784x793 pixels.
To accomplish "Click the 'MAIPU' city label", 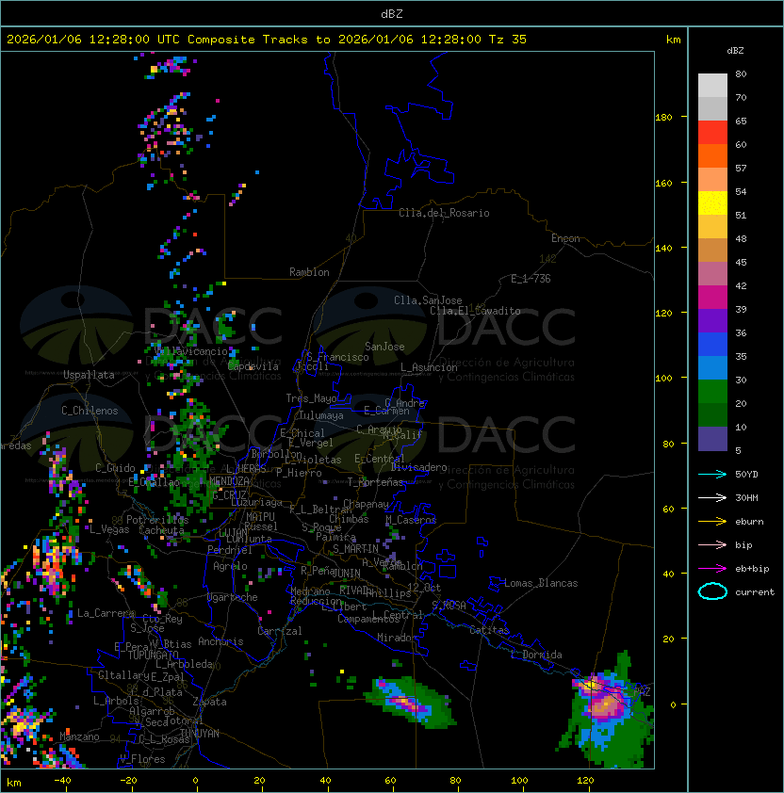I will click(260, 516).
